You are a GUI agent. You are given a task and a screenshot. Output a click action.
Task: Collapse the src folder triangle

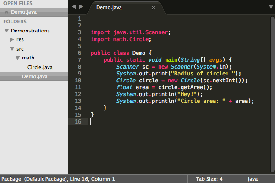coord(12,49)
